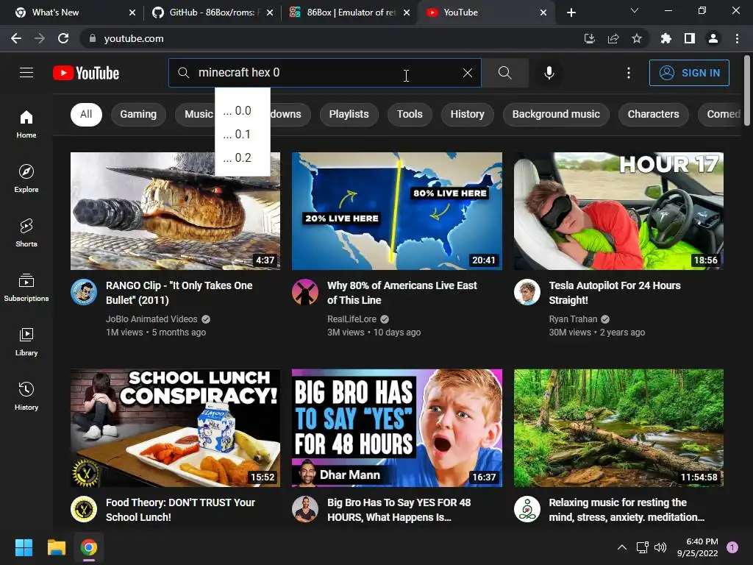Click the RealLifeLore channel avatar
This screenshot has width=753, height=565.
coord(305,292)
